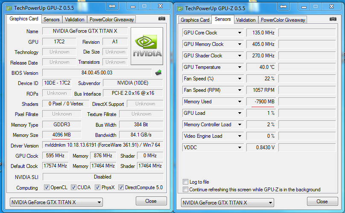This screenshot has height=213, width=345.
Task: Switch to Graphics Card tab in right window
Action: pyautogui.click(x=195, y=20)
